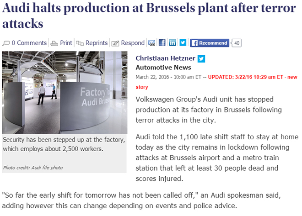Click the article headline about Audi Brussels
Image resolution: width=302 pixels, height=216 pixels.
coord(149,16)
